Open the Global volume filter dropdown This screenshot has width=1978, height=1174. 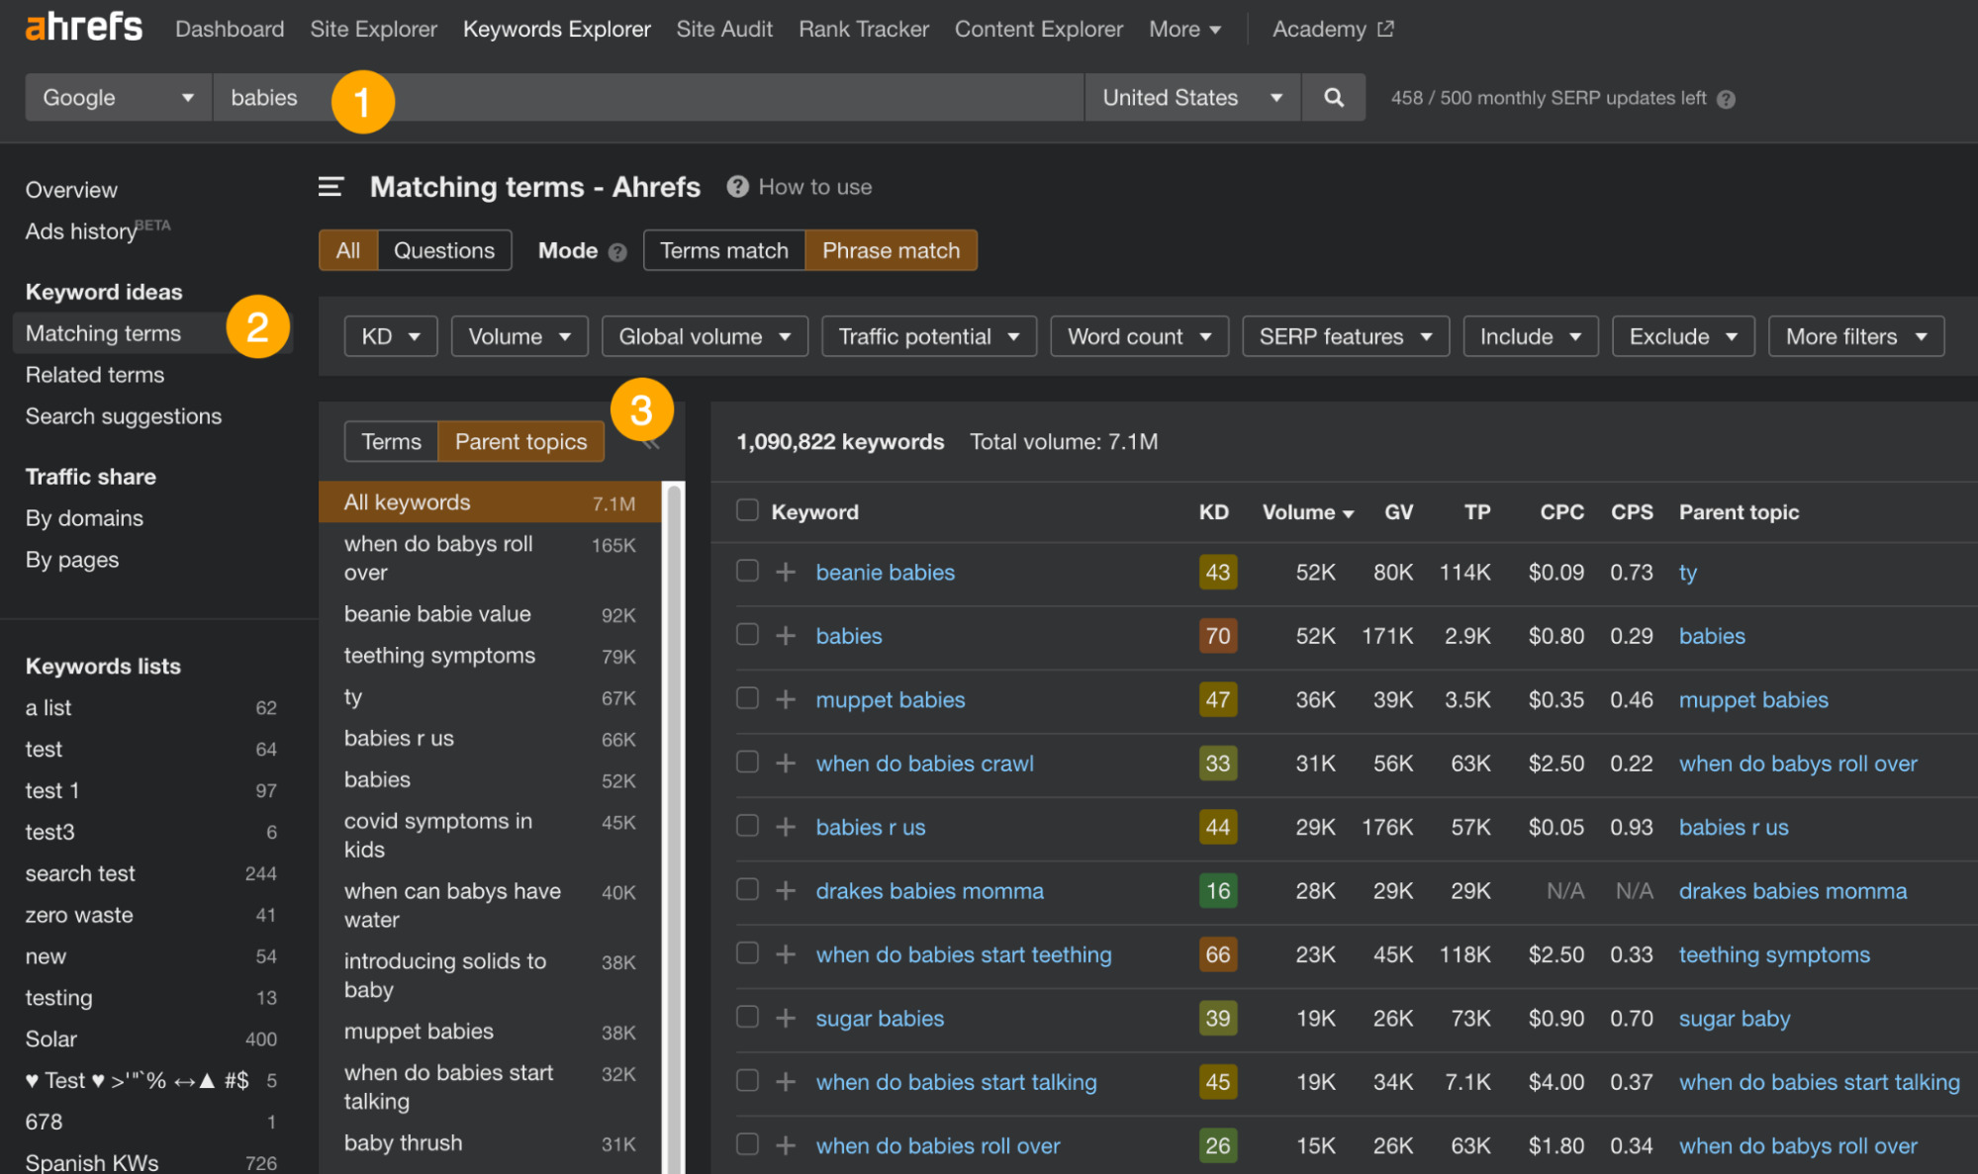705,336
